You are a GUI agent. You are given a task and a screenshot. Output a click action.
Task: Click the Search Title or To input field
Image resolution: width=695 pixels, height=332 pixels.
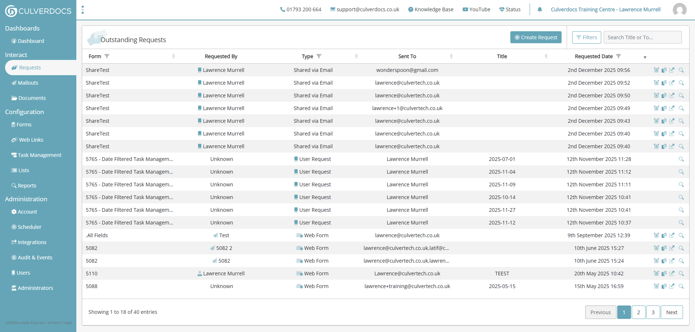pos(642,37)
